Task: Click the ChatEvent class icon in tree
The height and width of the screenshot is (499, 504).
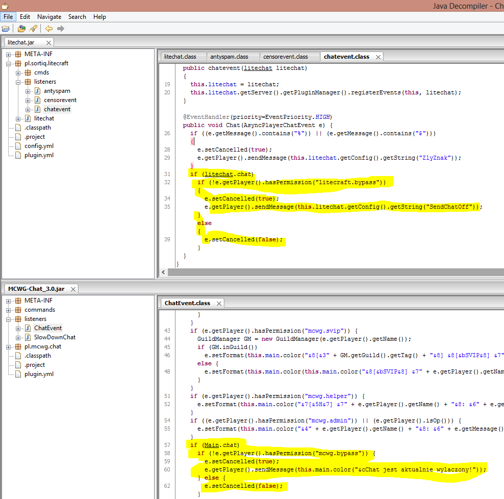Action: [x=28, y=328]
